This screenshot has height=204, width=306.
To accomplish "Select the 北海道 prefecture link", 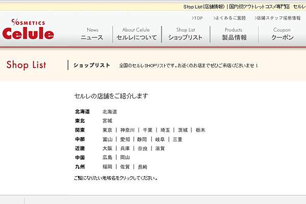I will (x=110, y=112).
